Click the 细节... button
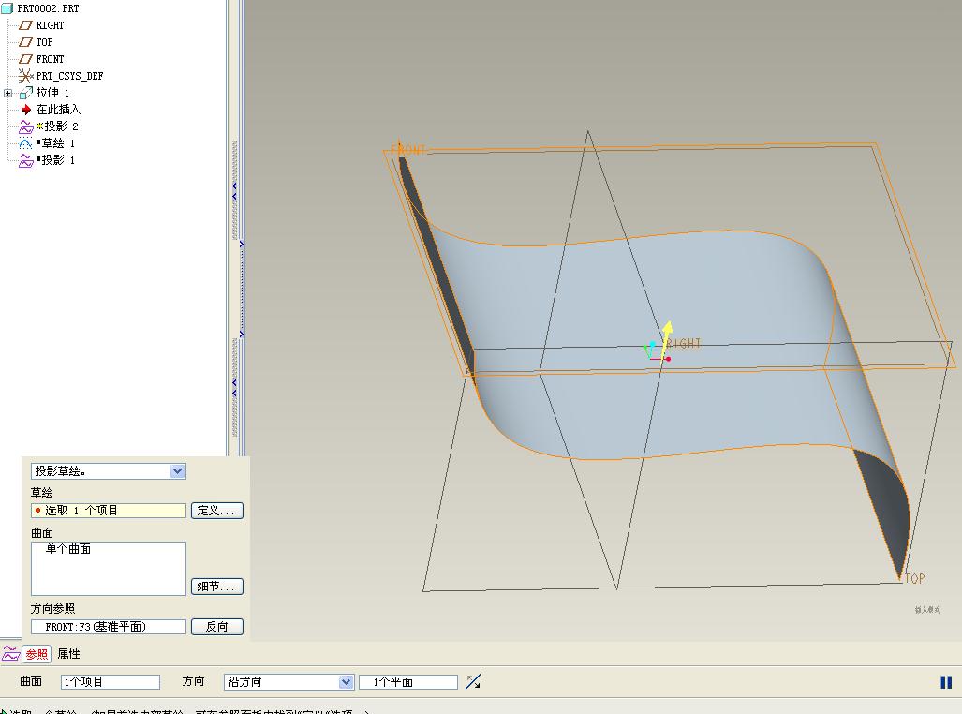Viewport: 962px width, 714px height. (x=217, y=587)
